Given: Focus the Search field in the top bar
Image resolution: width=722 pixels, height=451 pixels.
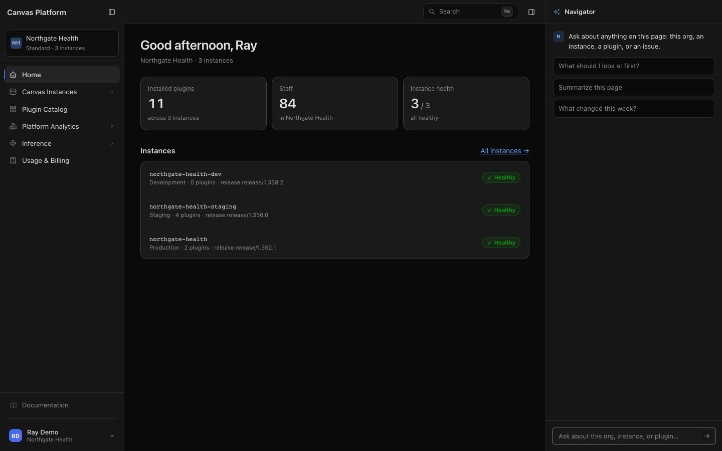Looking at the screenshot, I should (470, 12).
